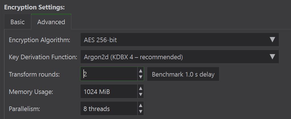Increase Transform rounds with the up arrow
Screen dimensions: 291x119
pyautogui.click(x=140, y=71)
